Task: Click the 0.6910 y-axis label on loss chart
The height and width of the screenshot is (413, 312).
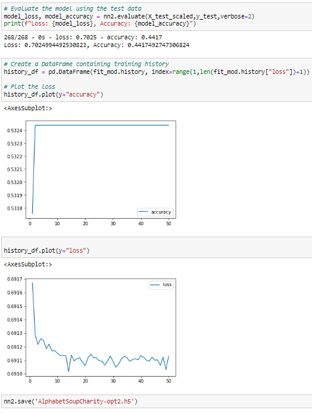Action: 15,374
